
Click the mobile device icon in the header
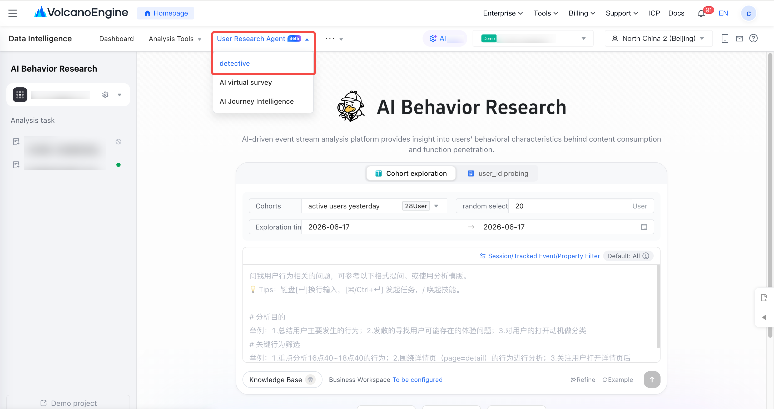pos(725,38)
